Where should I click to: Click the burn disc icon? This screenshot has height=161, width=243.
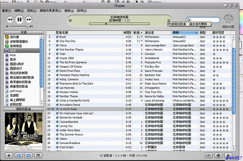point(228,19)
